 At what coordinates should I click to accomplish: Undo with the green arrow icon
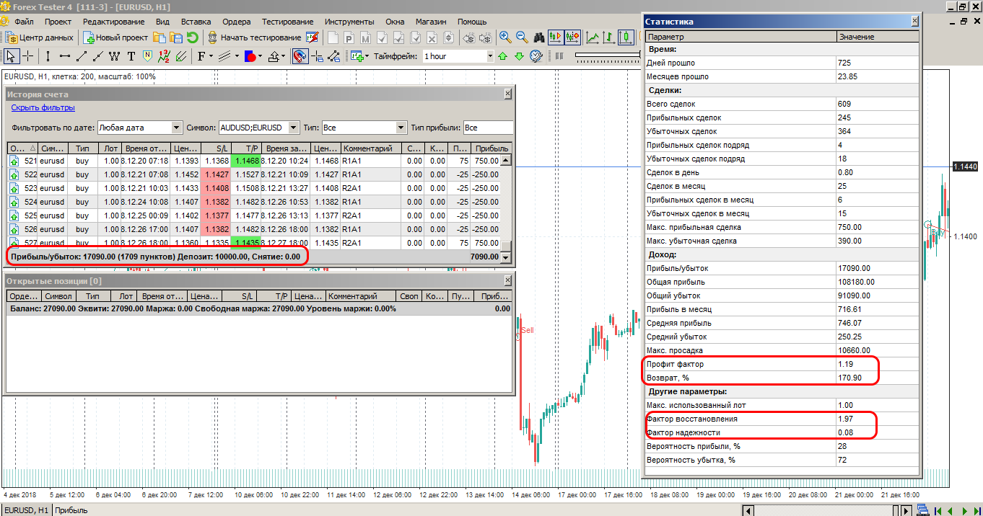[193, 36]
